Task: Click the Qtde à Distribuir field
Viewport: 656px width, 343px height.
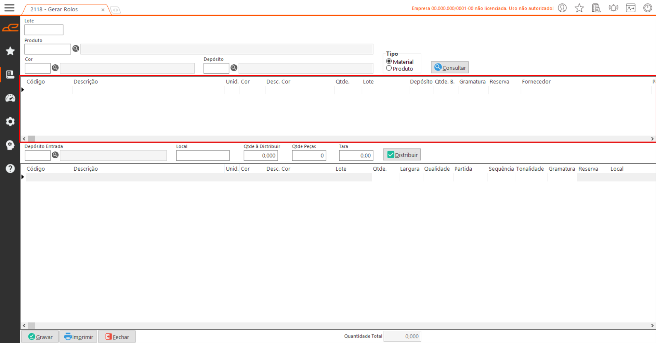Action: coord(261,156)
